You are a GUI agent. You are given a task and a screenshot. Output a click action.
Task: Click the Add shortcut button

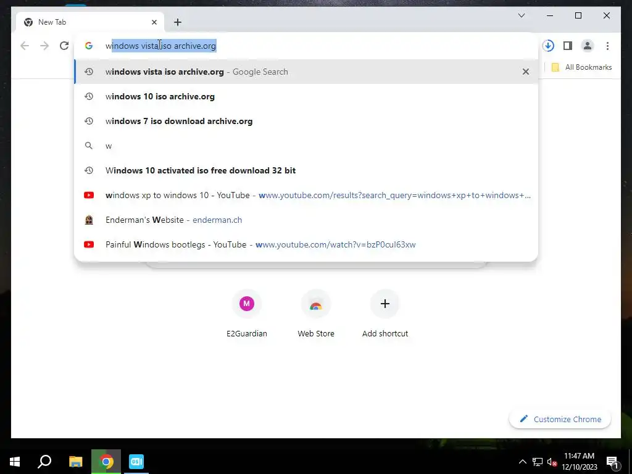click(385, 314)
